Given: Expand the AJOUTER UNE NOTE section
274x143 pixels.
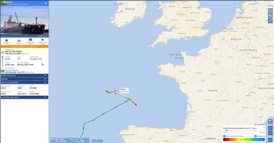Looking at the screenshot, I should [x=24, y=97].
